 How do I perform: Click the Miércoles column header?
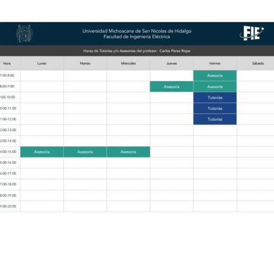click(x=129, y=63)
